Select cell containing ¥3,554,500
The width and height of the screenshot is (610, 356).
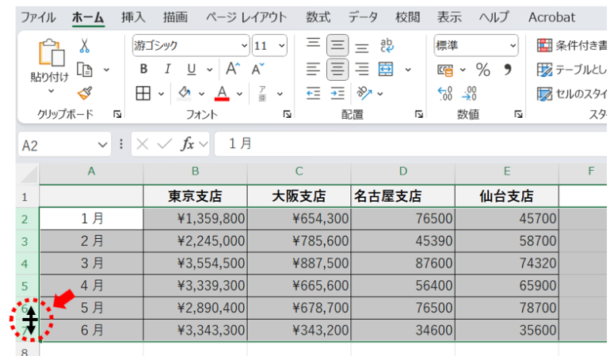[196, 263]
